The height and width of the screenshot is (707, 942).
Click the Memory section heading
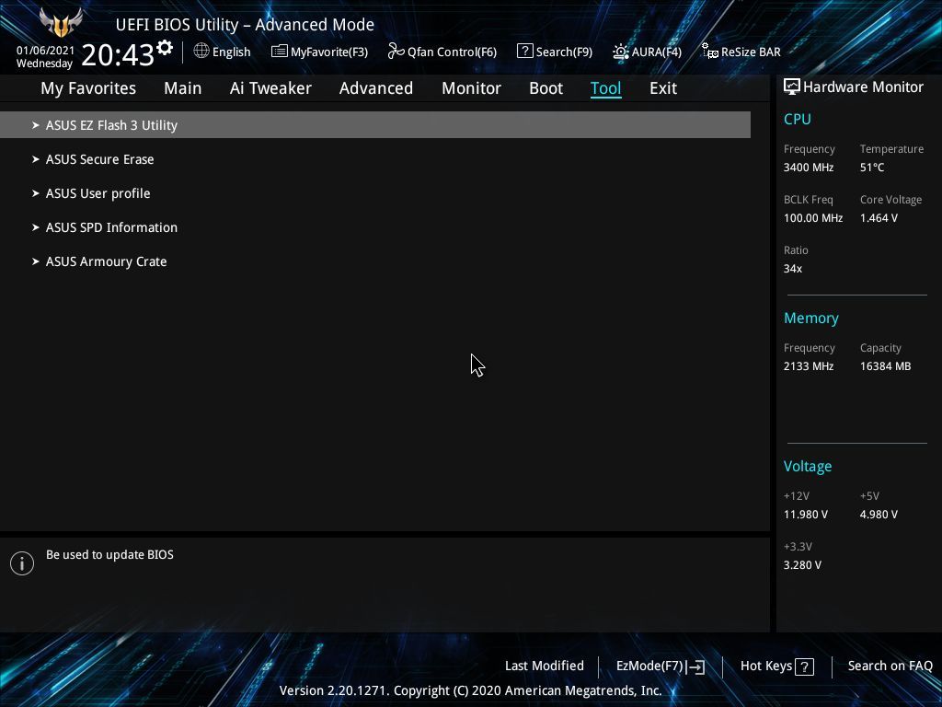pyautogui.click(x=811, y=319)
